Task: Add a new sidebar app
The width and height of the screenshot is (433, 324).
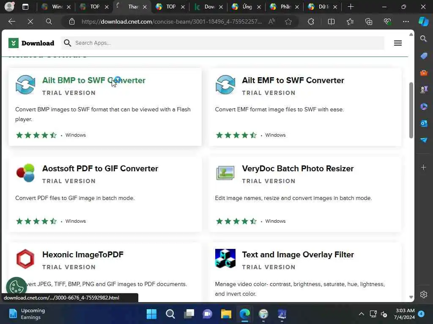Action: click(x=423, y=167)
